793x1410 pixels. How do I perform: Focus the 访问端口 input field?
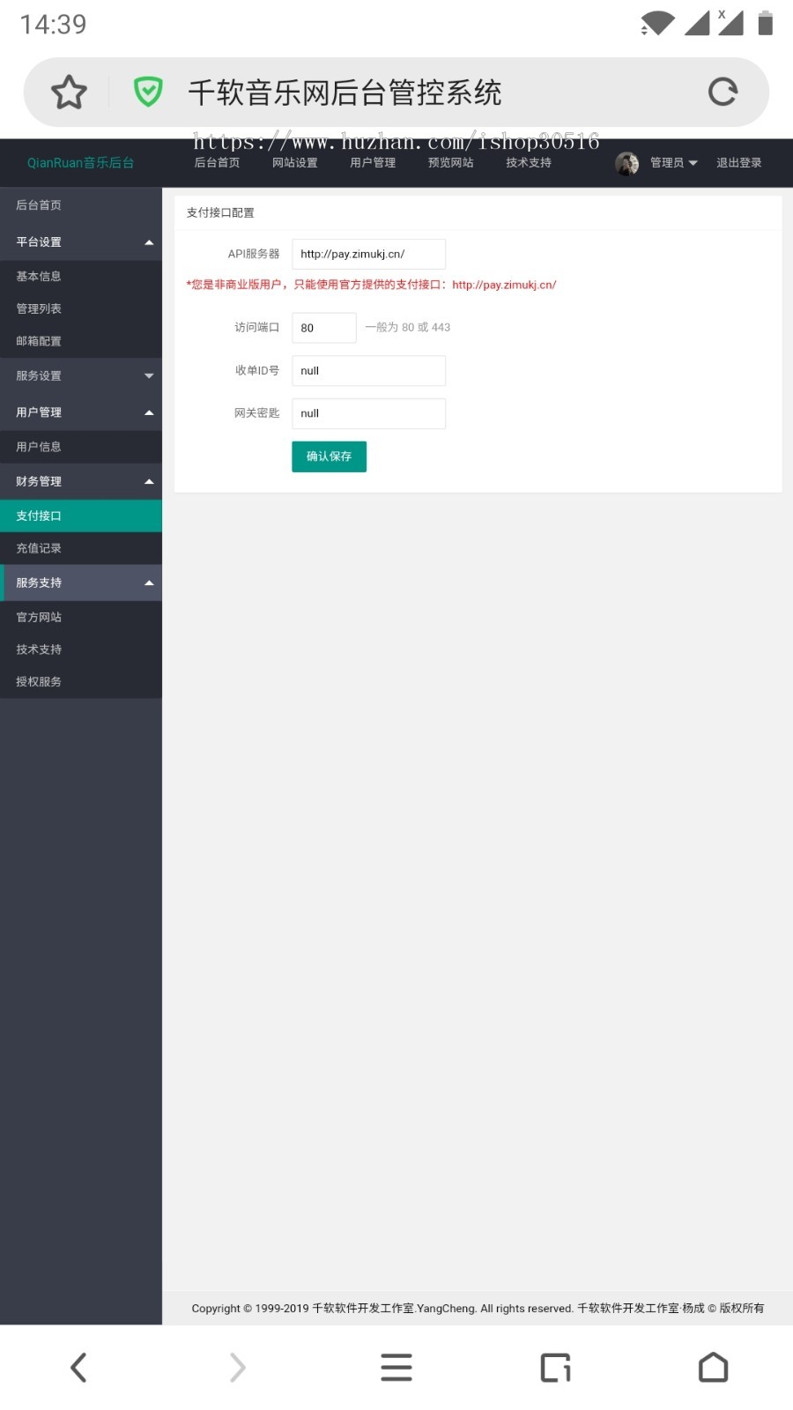pyautogui.click(x=324, y=328)
